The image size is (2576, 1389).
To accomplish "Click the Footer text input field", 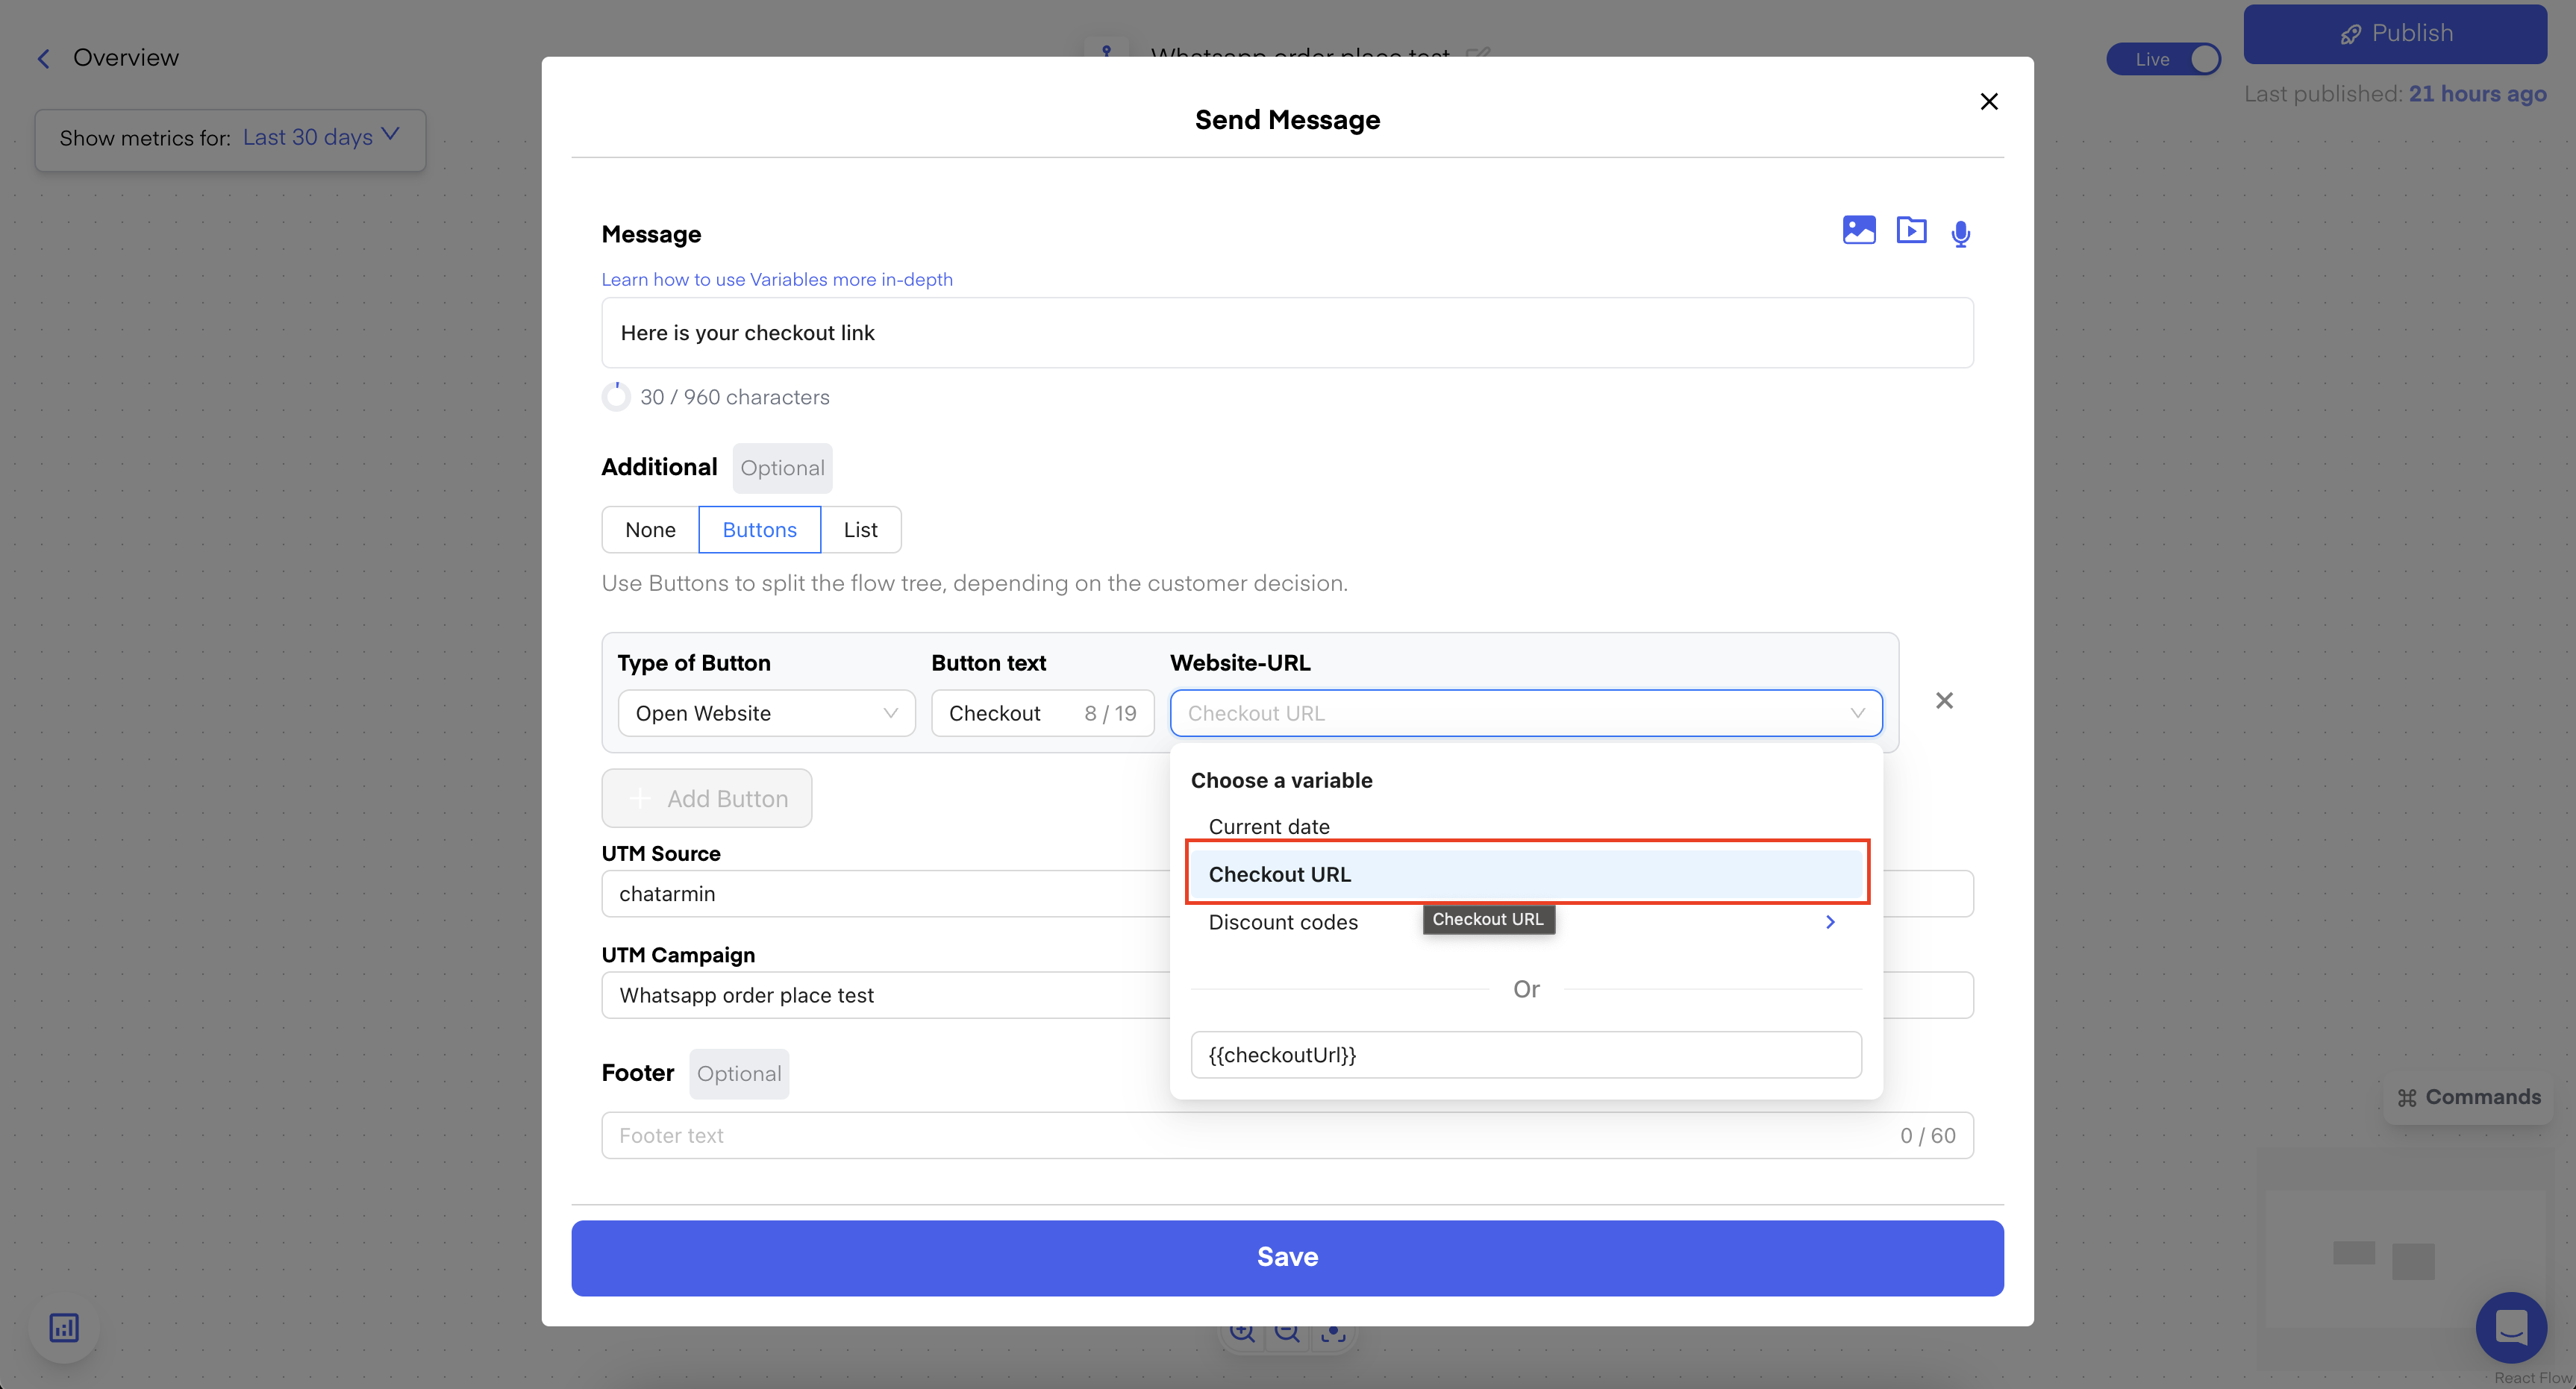I will tap(1250, 1135).
